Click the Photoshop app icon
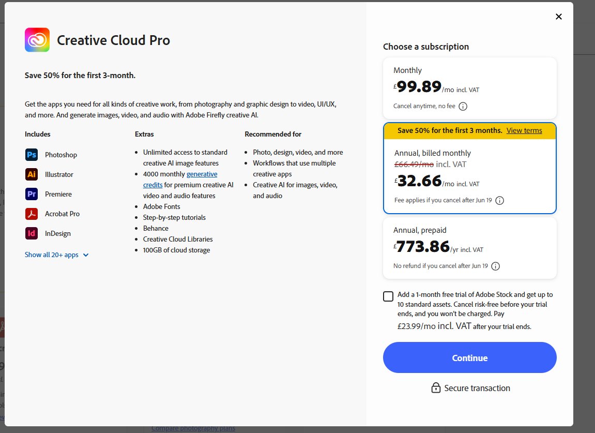595x433 pixels. click(32, 155)
